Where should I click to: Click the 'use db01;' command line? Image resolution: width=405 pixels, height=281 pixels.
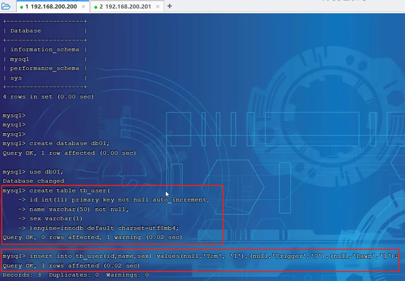(x=33, y=172)
